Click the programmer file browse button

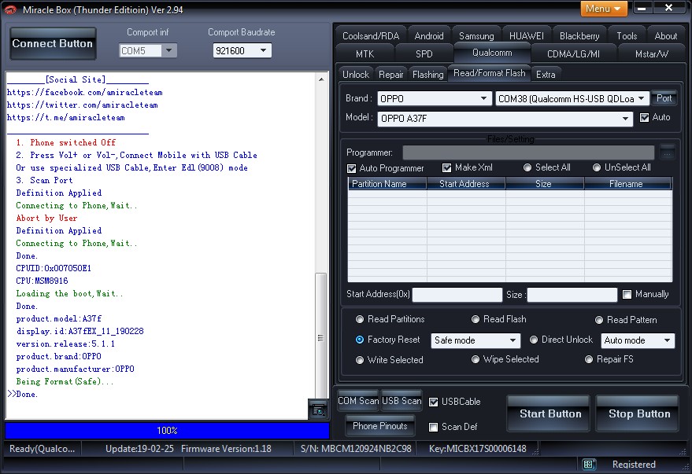click(668, 152)
